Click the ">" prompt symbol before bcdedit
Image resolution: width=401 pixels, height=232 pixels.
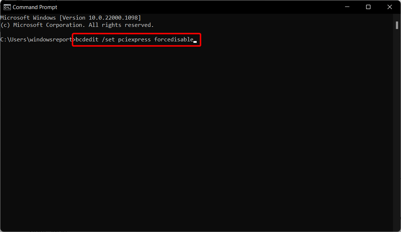[74, 40]
